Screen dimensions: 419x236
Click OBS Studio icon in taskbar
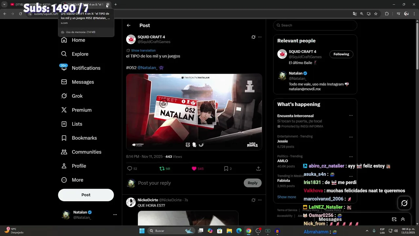[x=258, y=231]
